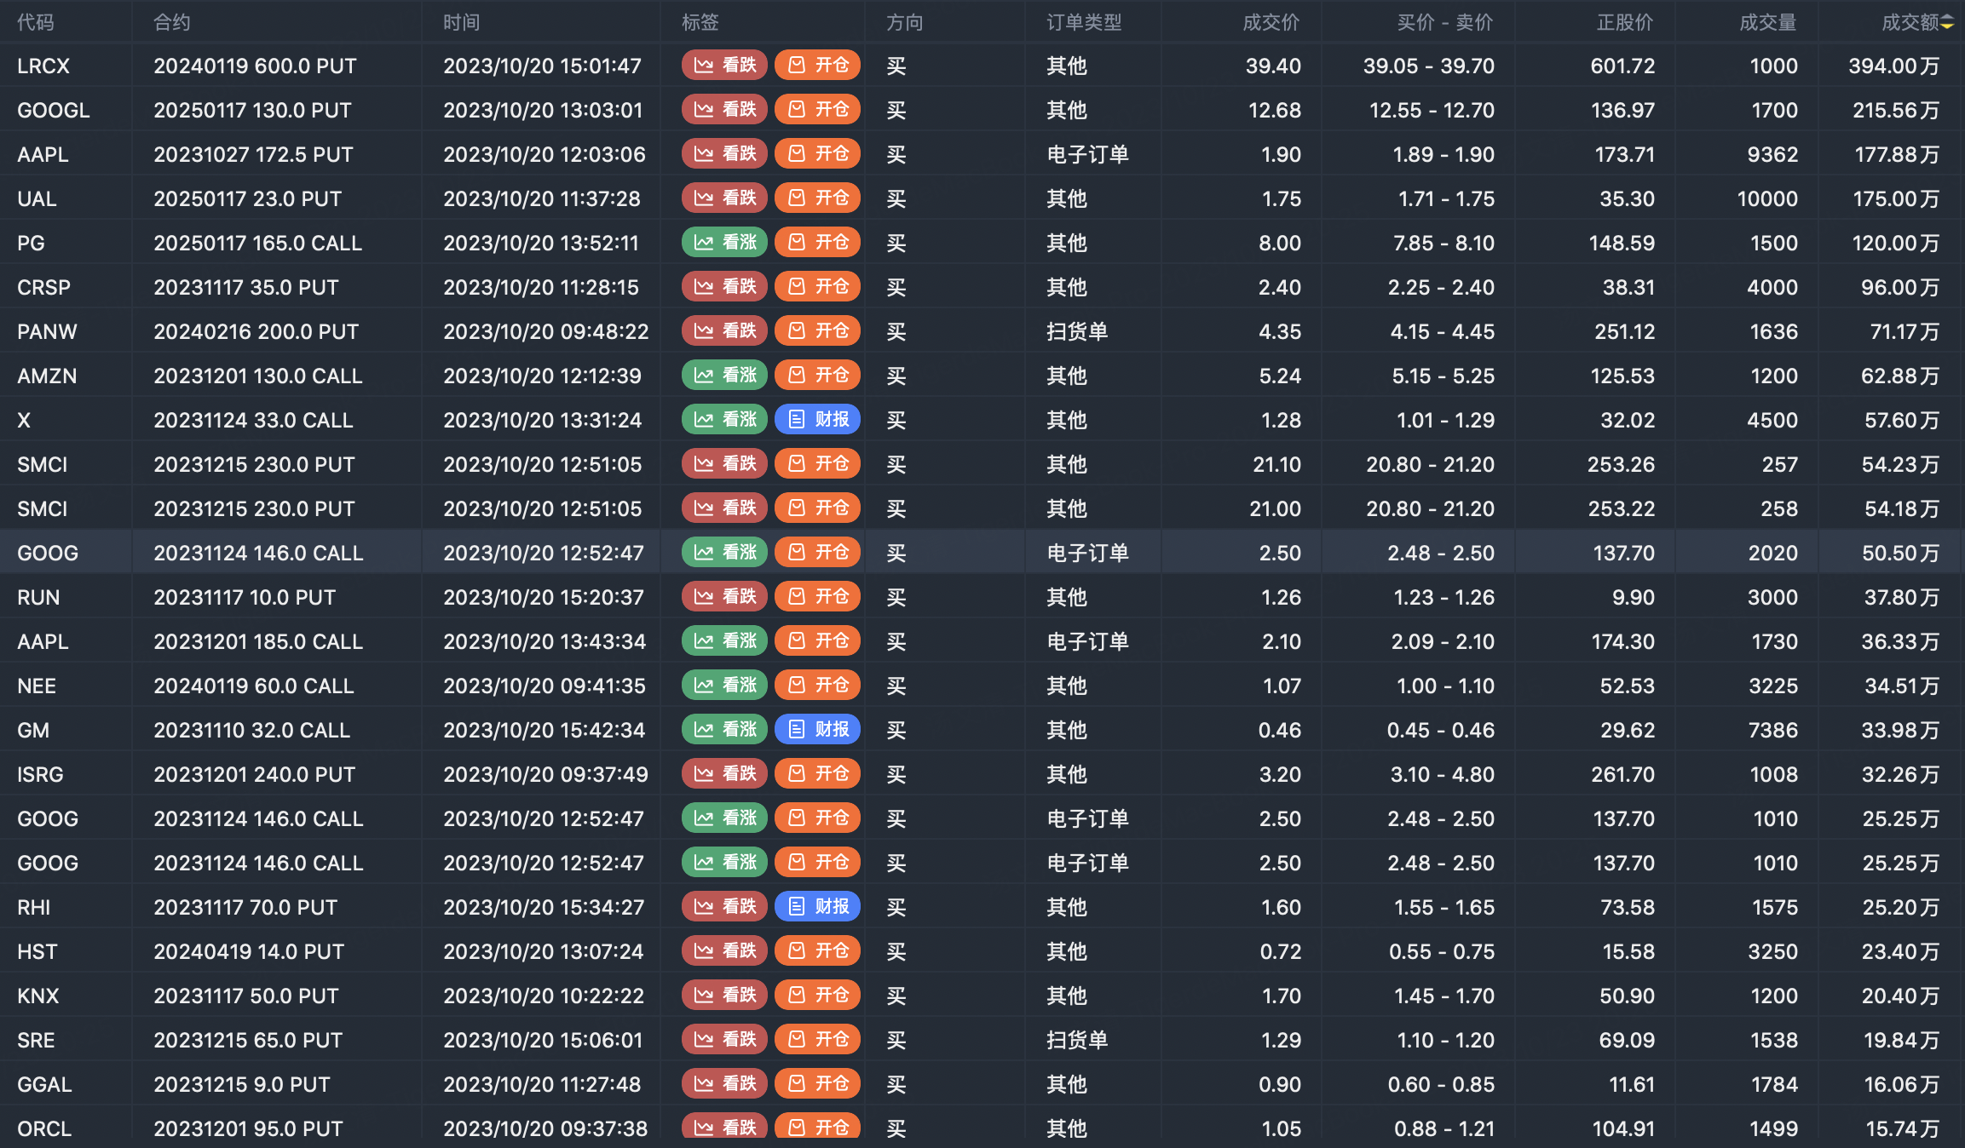This screenshot has height=1148, width=1965.
Task: Click the 开仓 tag in ORCL row
Action: point(817,1127)
